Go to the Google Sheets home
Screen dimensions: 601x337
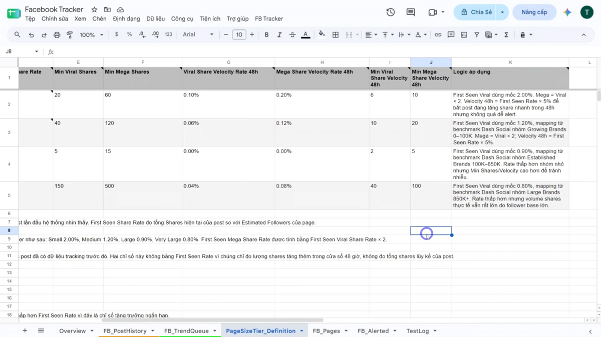[14, 13]
